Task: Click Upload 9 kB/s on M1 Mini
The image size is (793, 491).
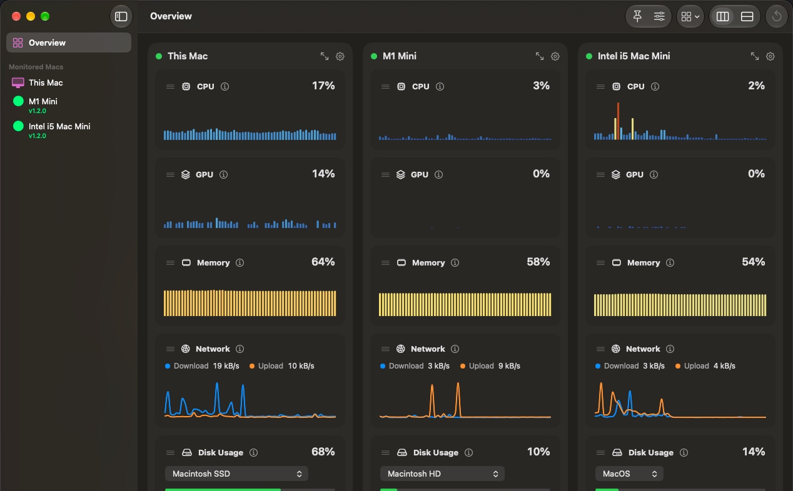Action: click(490, 366)
